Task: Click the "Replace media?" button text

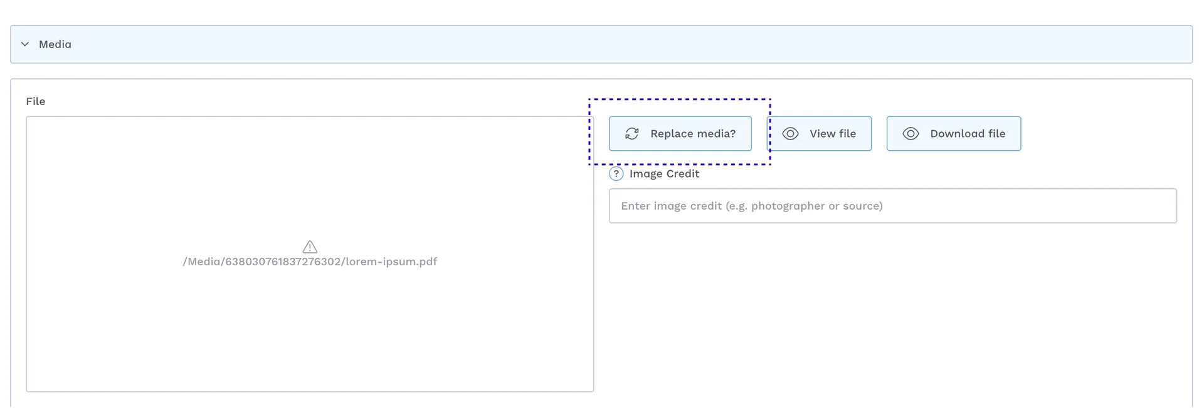Action: [x=693, y=134]
